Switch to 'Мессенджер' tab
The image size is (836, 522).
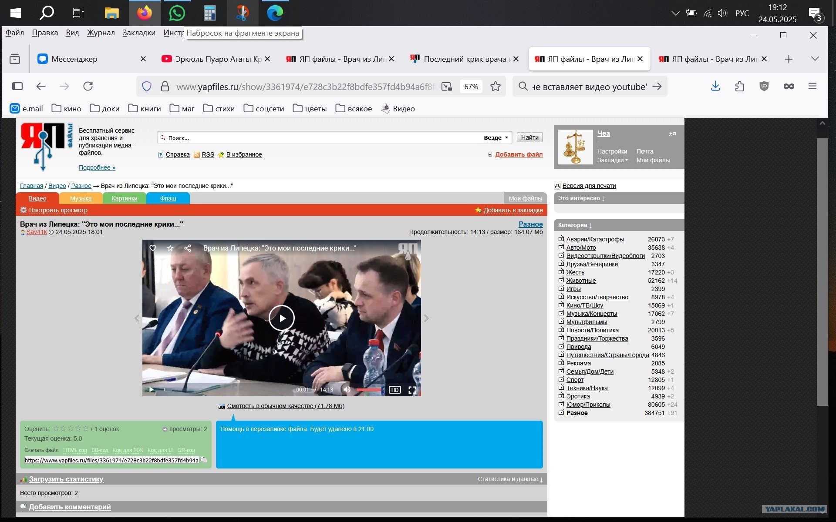pyautogui.click(x=74, y=59)
